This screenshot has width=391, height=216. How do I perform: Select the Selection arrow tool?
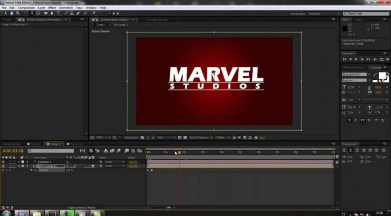pyautogui.click(x=6, y=13)
